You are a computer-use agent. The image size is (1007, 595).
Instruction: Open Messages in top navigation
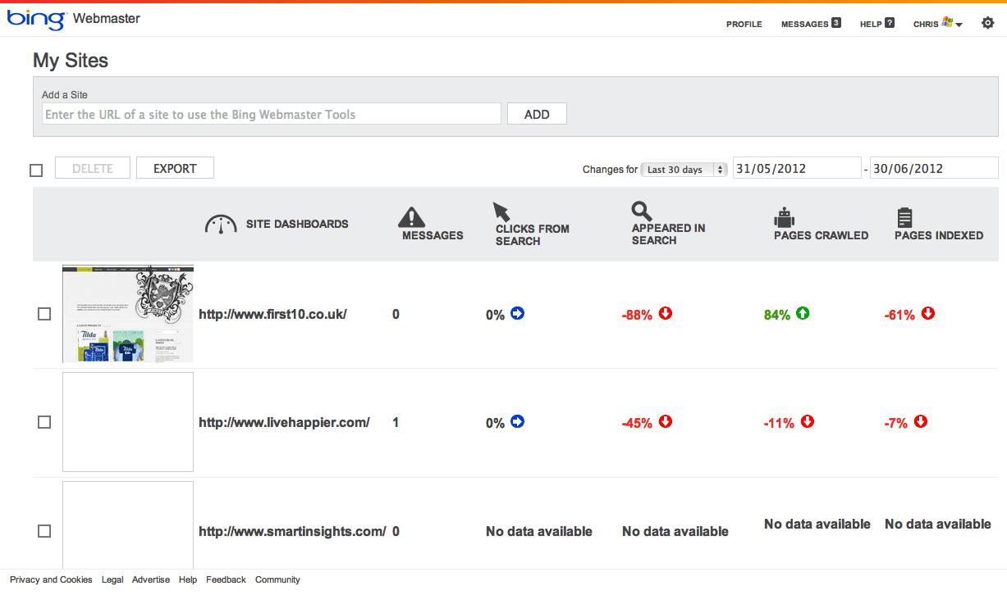coord(810,24)
